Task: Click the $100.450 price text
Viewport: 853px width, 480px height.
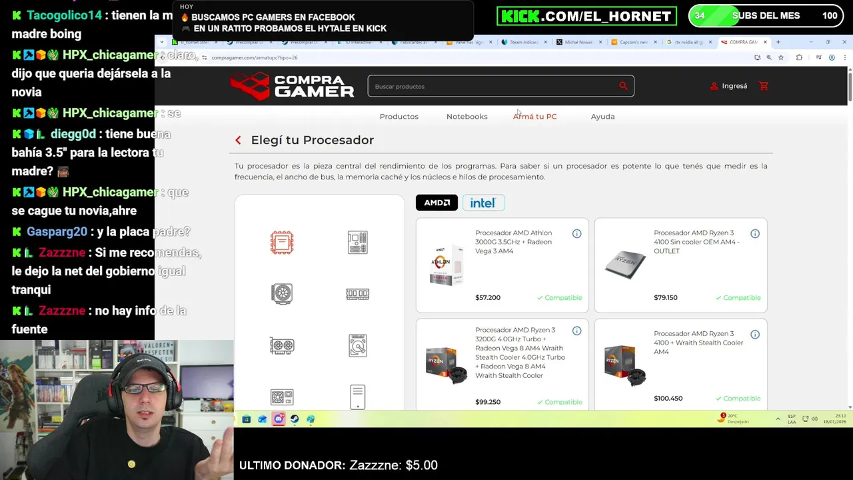Action: tap(668, 399)
